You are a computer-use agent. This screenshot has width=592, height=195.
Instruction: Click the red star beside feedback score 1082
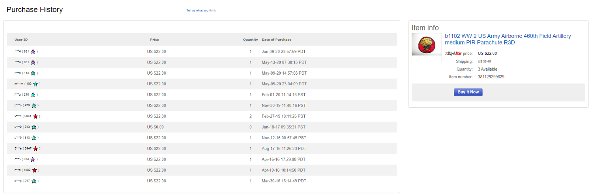pos(35,170)
